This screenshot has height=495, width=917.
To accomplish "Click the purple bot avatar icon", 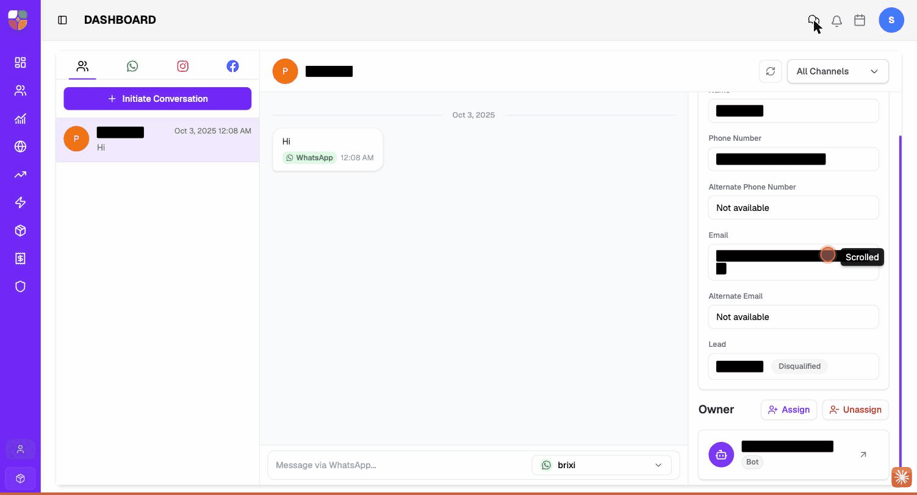I will [721, 455].
